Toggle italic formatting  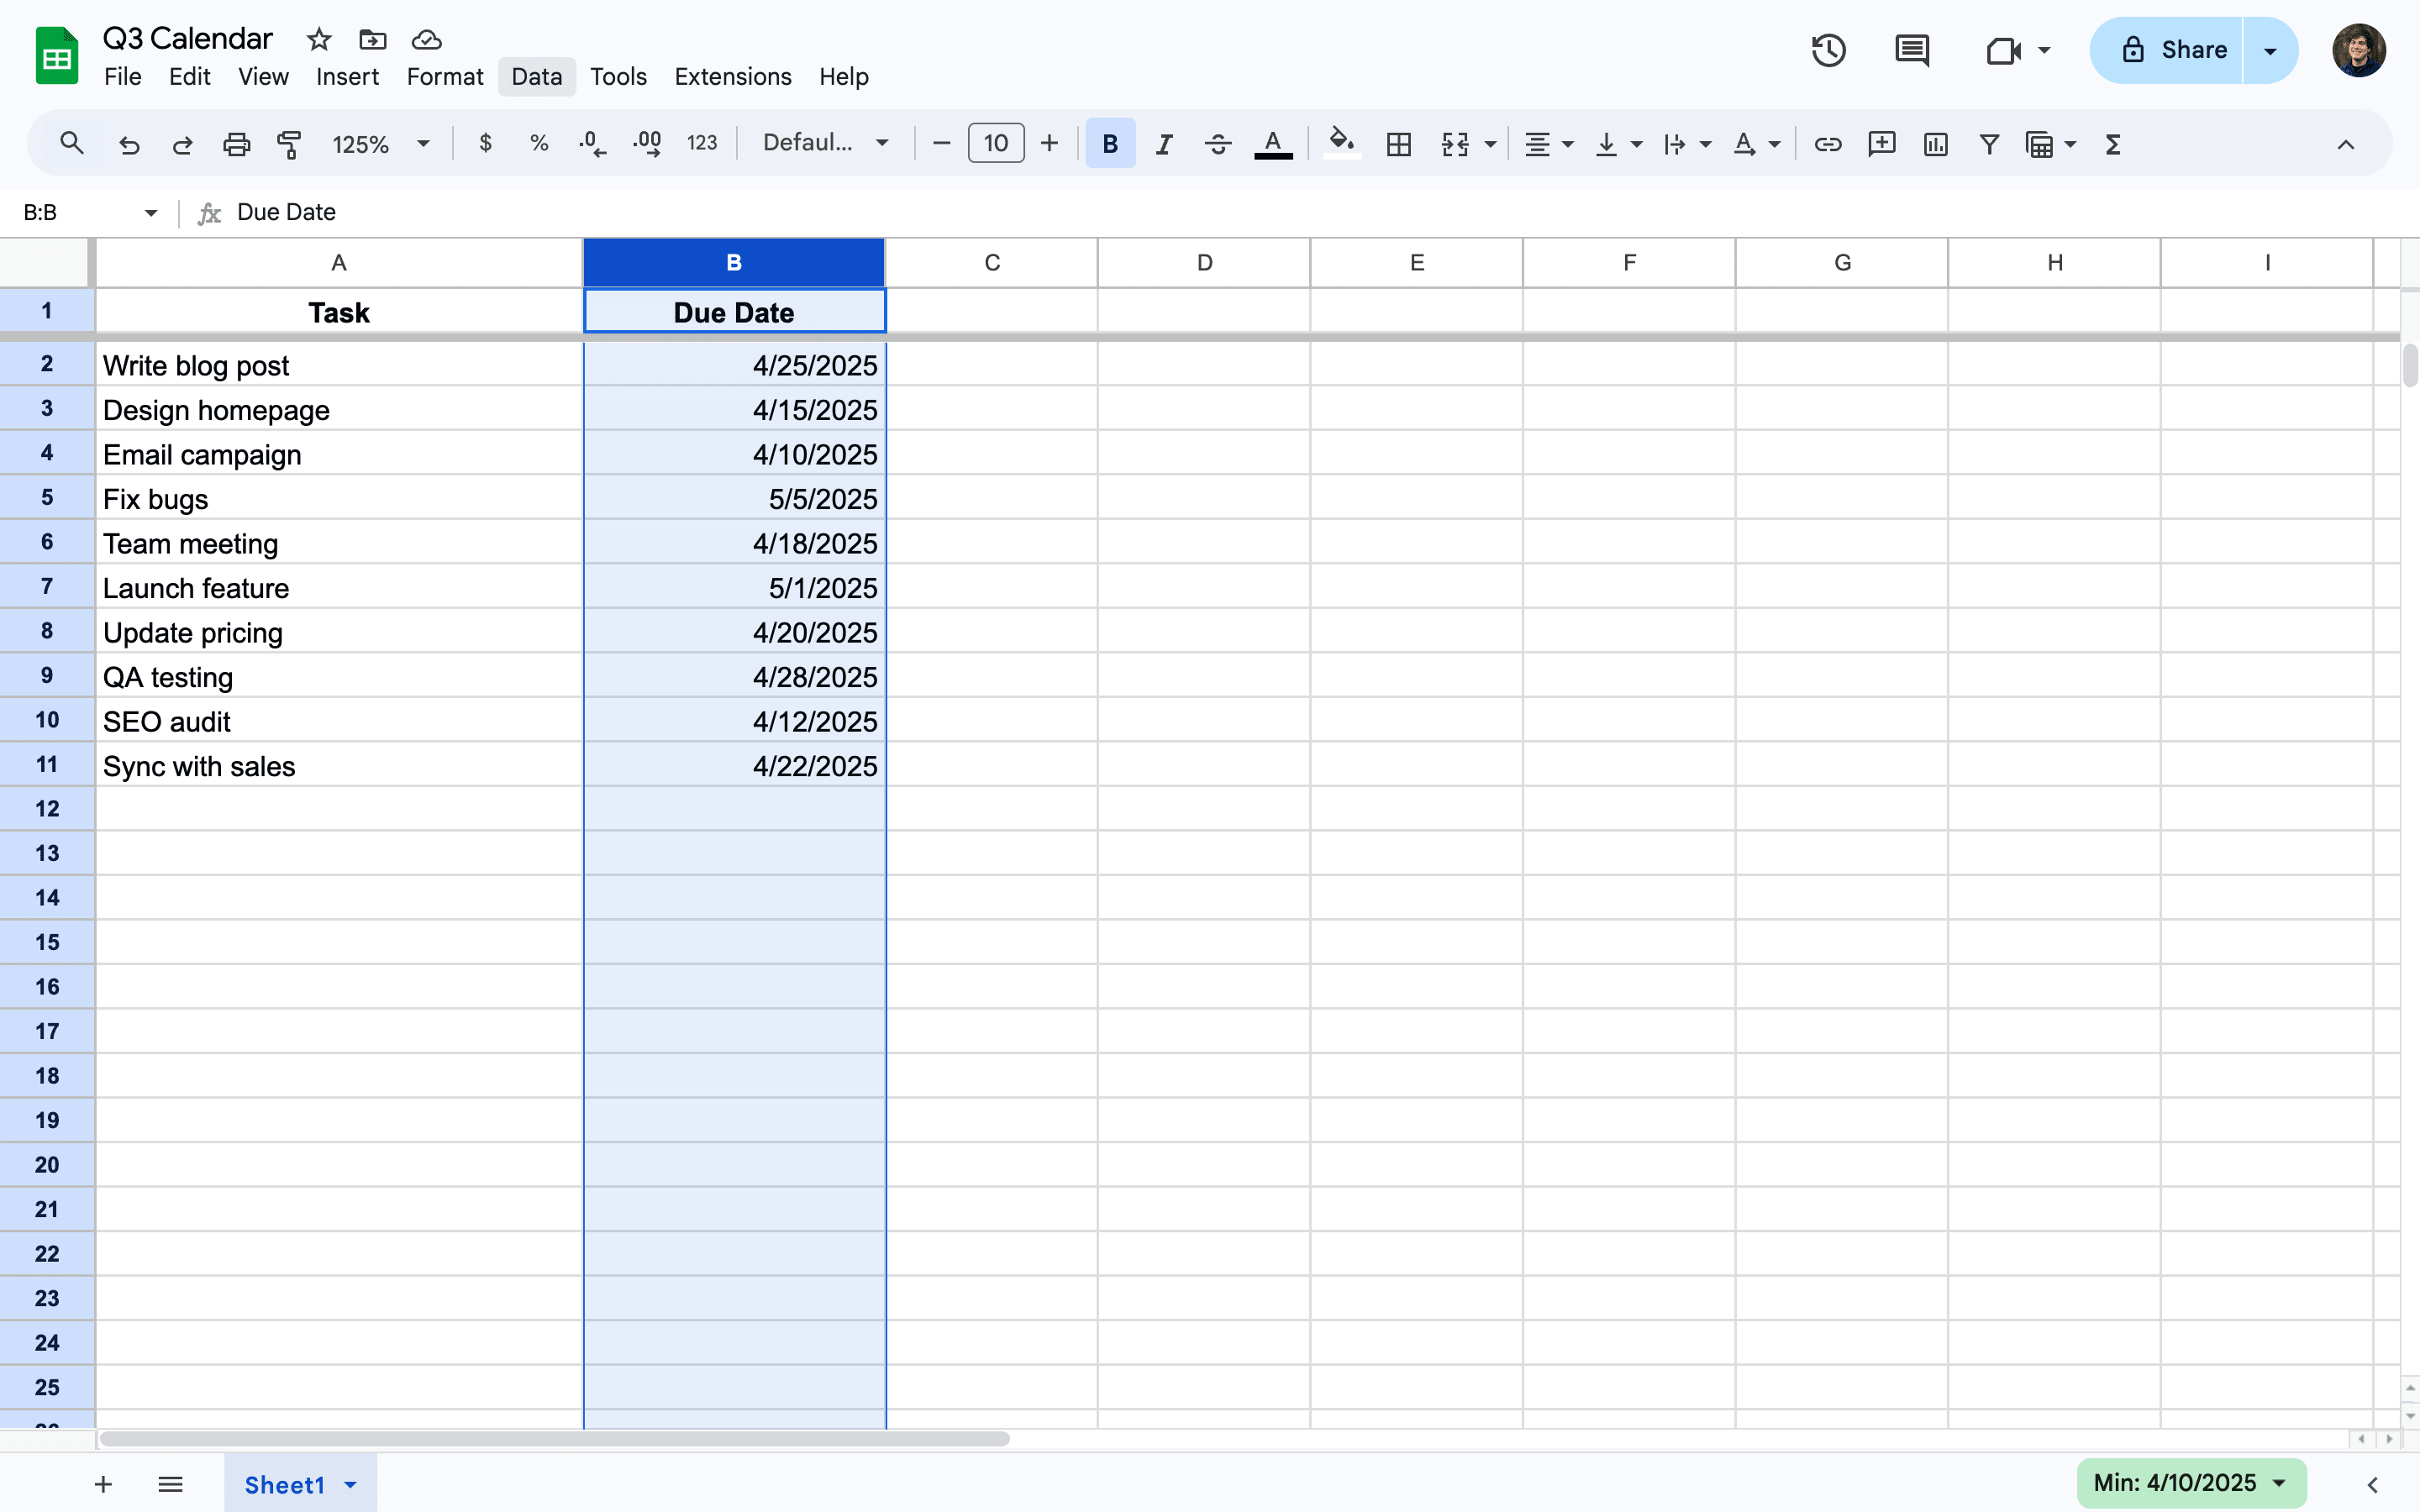(x=1164, y=145)
